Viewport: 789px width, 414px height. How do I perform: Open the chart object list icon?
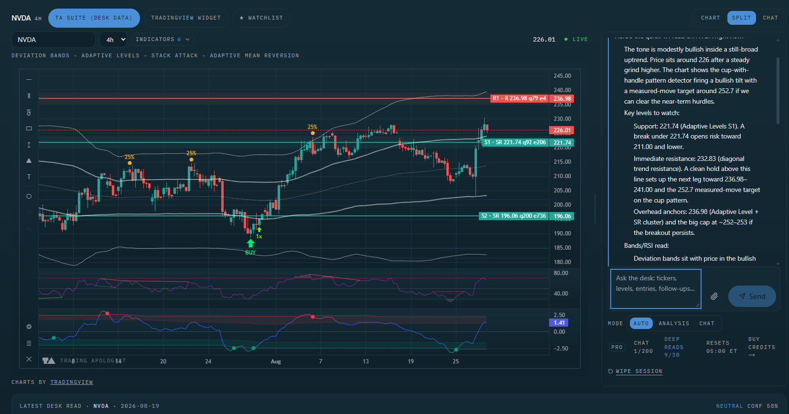click(x=29, y=343)
